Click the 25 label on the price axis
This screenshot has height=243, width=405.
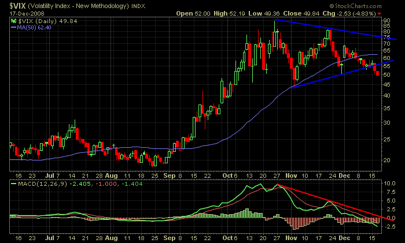click(386, 140)
